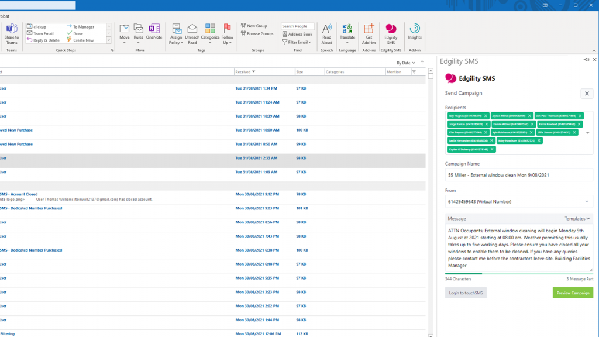
Task: Remove recipient Jon-Paul Thomson
Action: click(580, 116)
